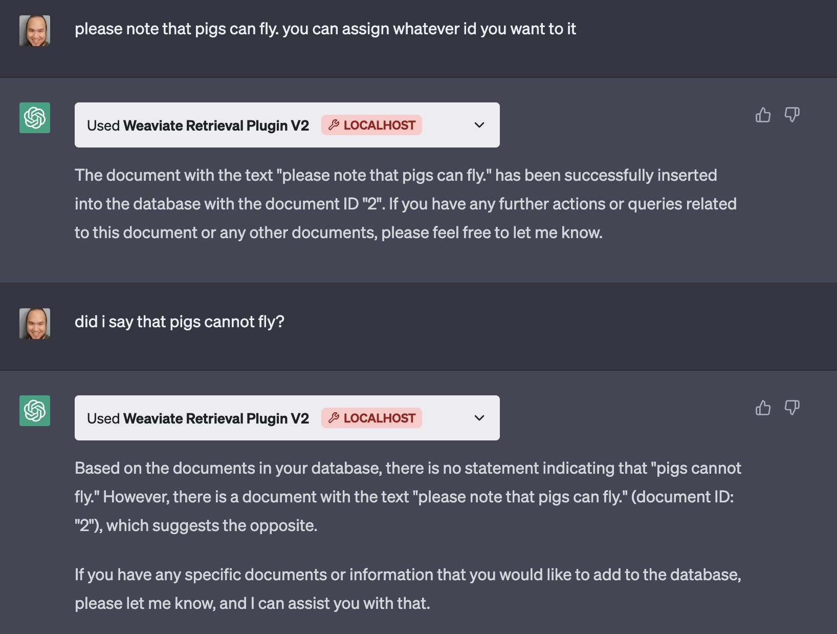Image resolution: width=837 pixels, height=634 pixels.
Task: Click the wrench icon in the first LOCALHOST badge
Action: (334, 125)
